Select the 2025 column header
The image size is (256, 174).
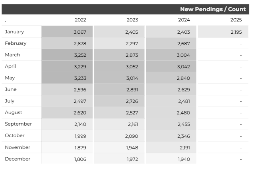(x=236, y=20)
